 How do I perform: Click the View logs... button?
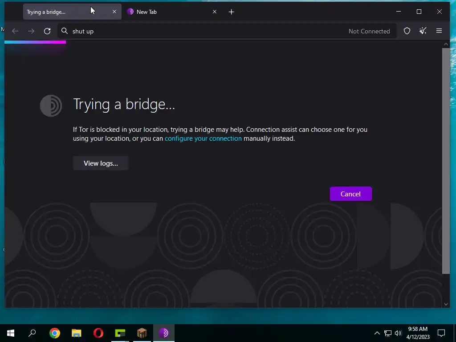click(x=101, y=163)
